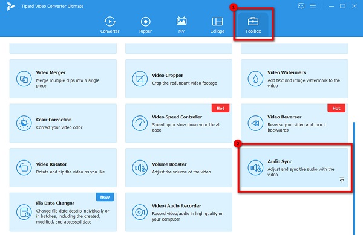Image resolution: width=363 pixels, height=235 pixels.
Task: Click the Video Speed Controller gauge icon
Action: coord(140,123)
